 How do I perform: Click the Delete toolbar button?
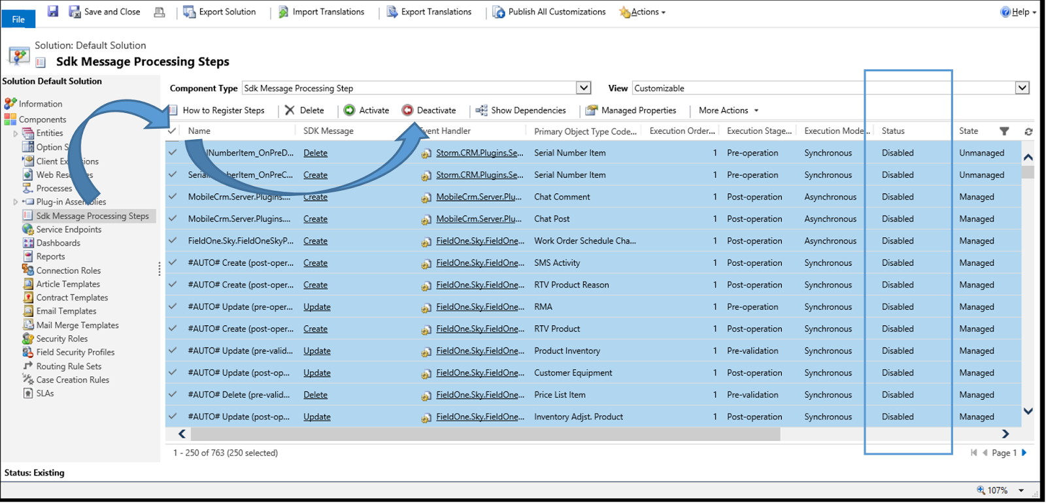(305, 110)
